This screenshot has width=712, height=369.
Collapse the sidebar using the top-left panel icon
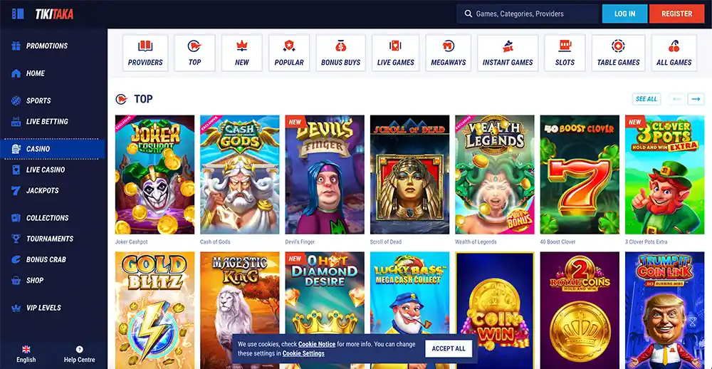18,14
